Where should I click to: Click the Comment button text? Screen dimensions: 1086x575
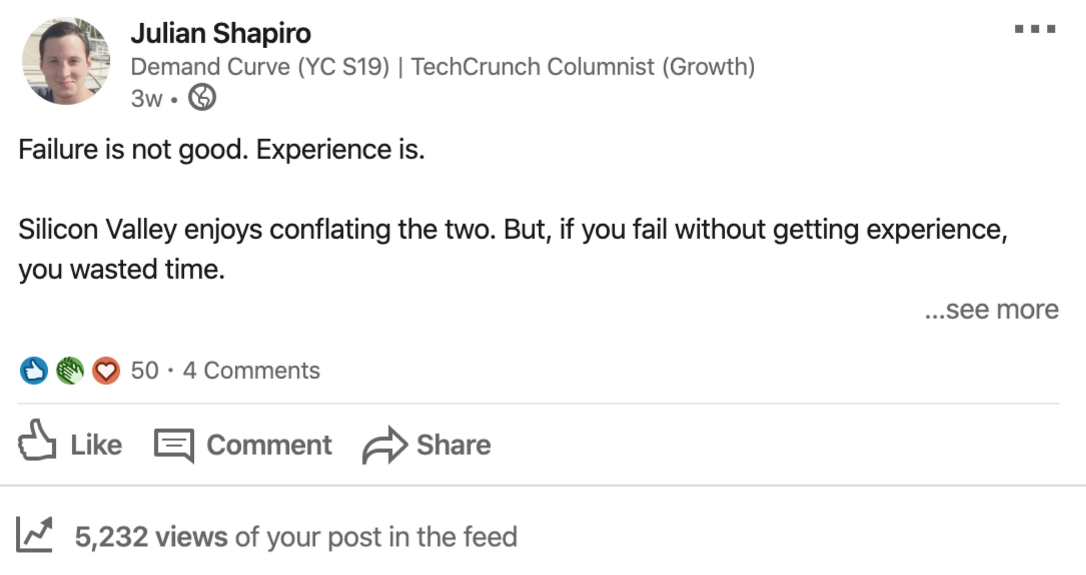(269, 445)
